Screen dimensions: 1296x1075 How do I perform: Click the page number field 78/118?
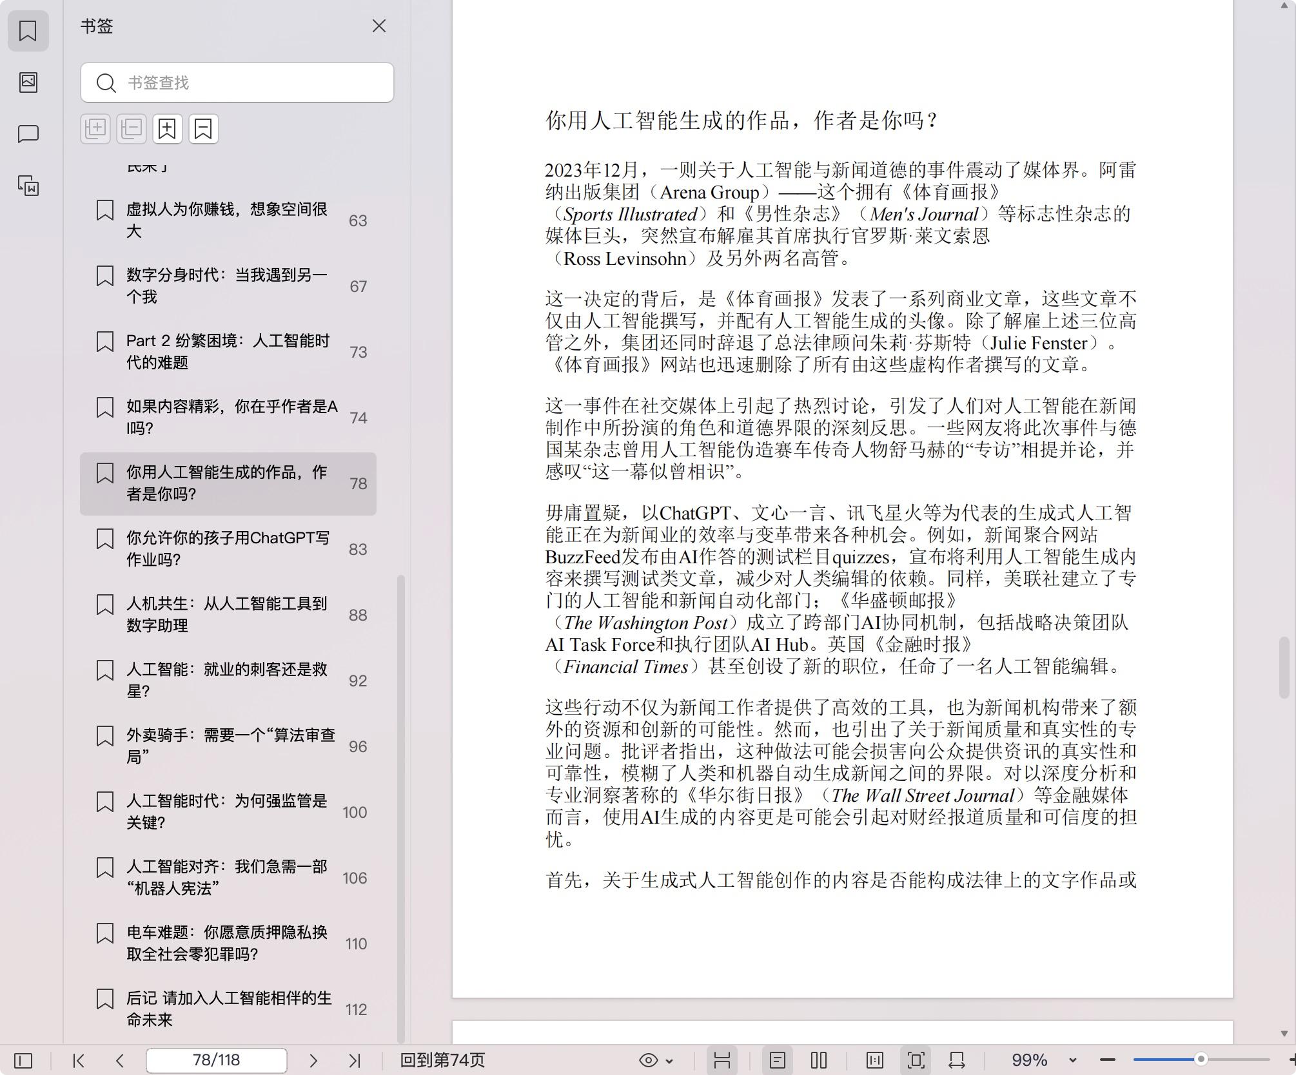[217, 1060]
